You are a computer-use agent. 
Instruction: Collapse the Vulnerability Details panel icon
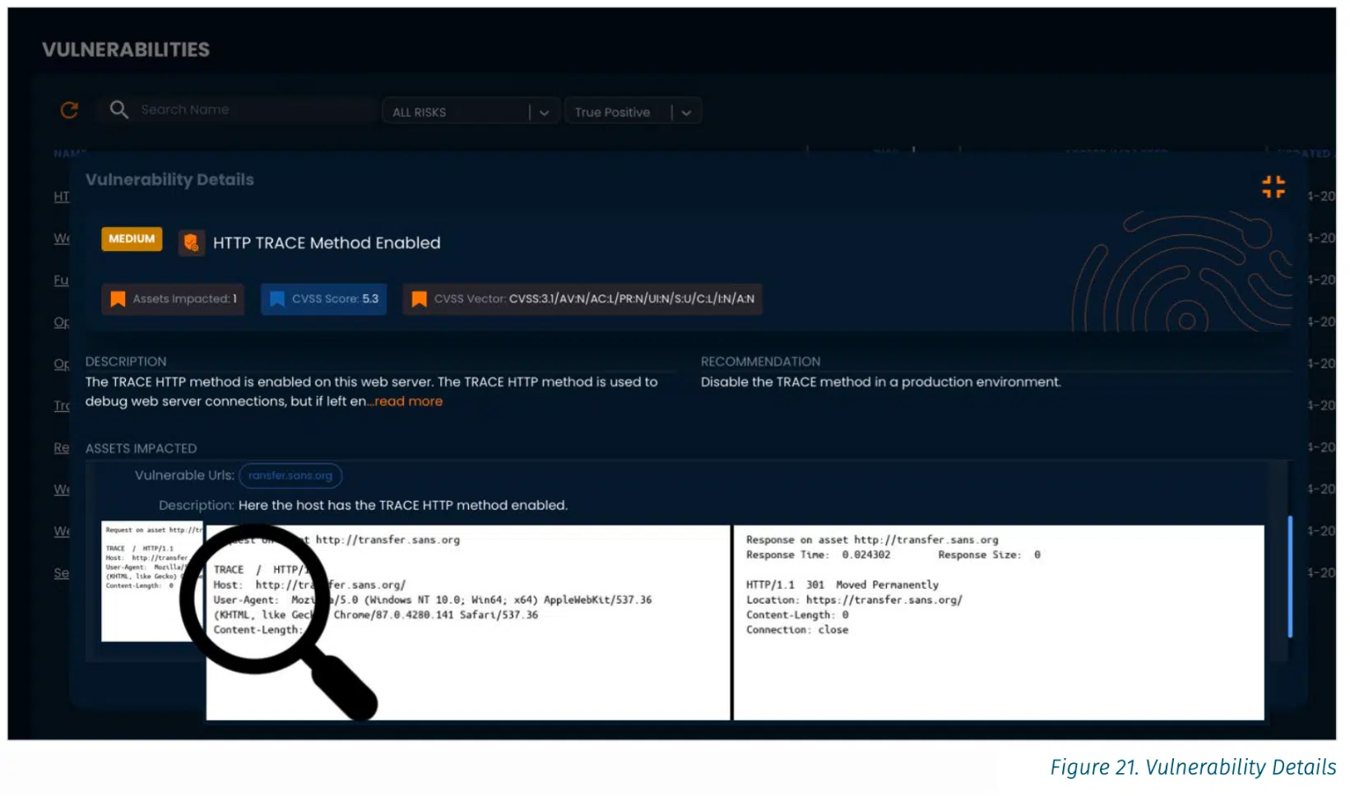click(1273, 187)
